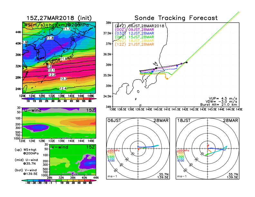Click the '12.1' height contour label
Image resolution: width=255 pixels, height=197 pixels.
52,70
